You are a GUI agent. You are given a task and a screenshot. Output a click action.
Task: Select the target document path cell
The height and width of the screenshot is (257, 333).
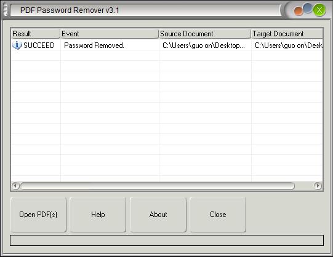pyautogui.click(x=289, y=45)
